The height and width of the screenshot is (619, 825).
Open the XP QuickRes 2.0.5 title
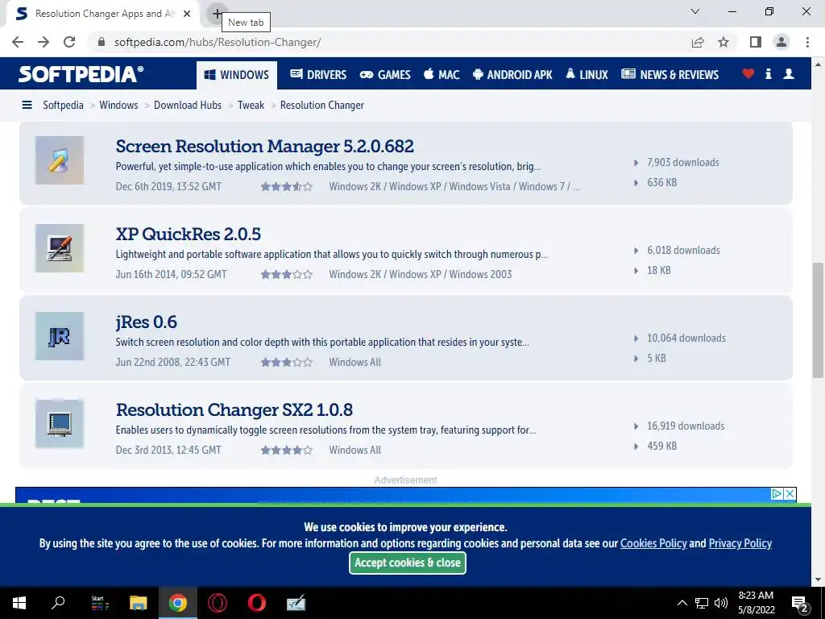click(x=189, y=234)
